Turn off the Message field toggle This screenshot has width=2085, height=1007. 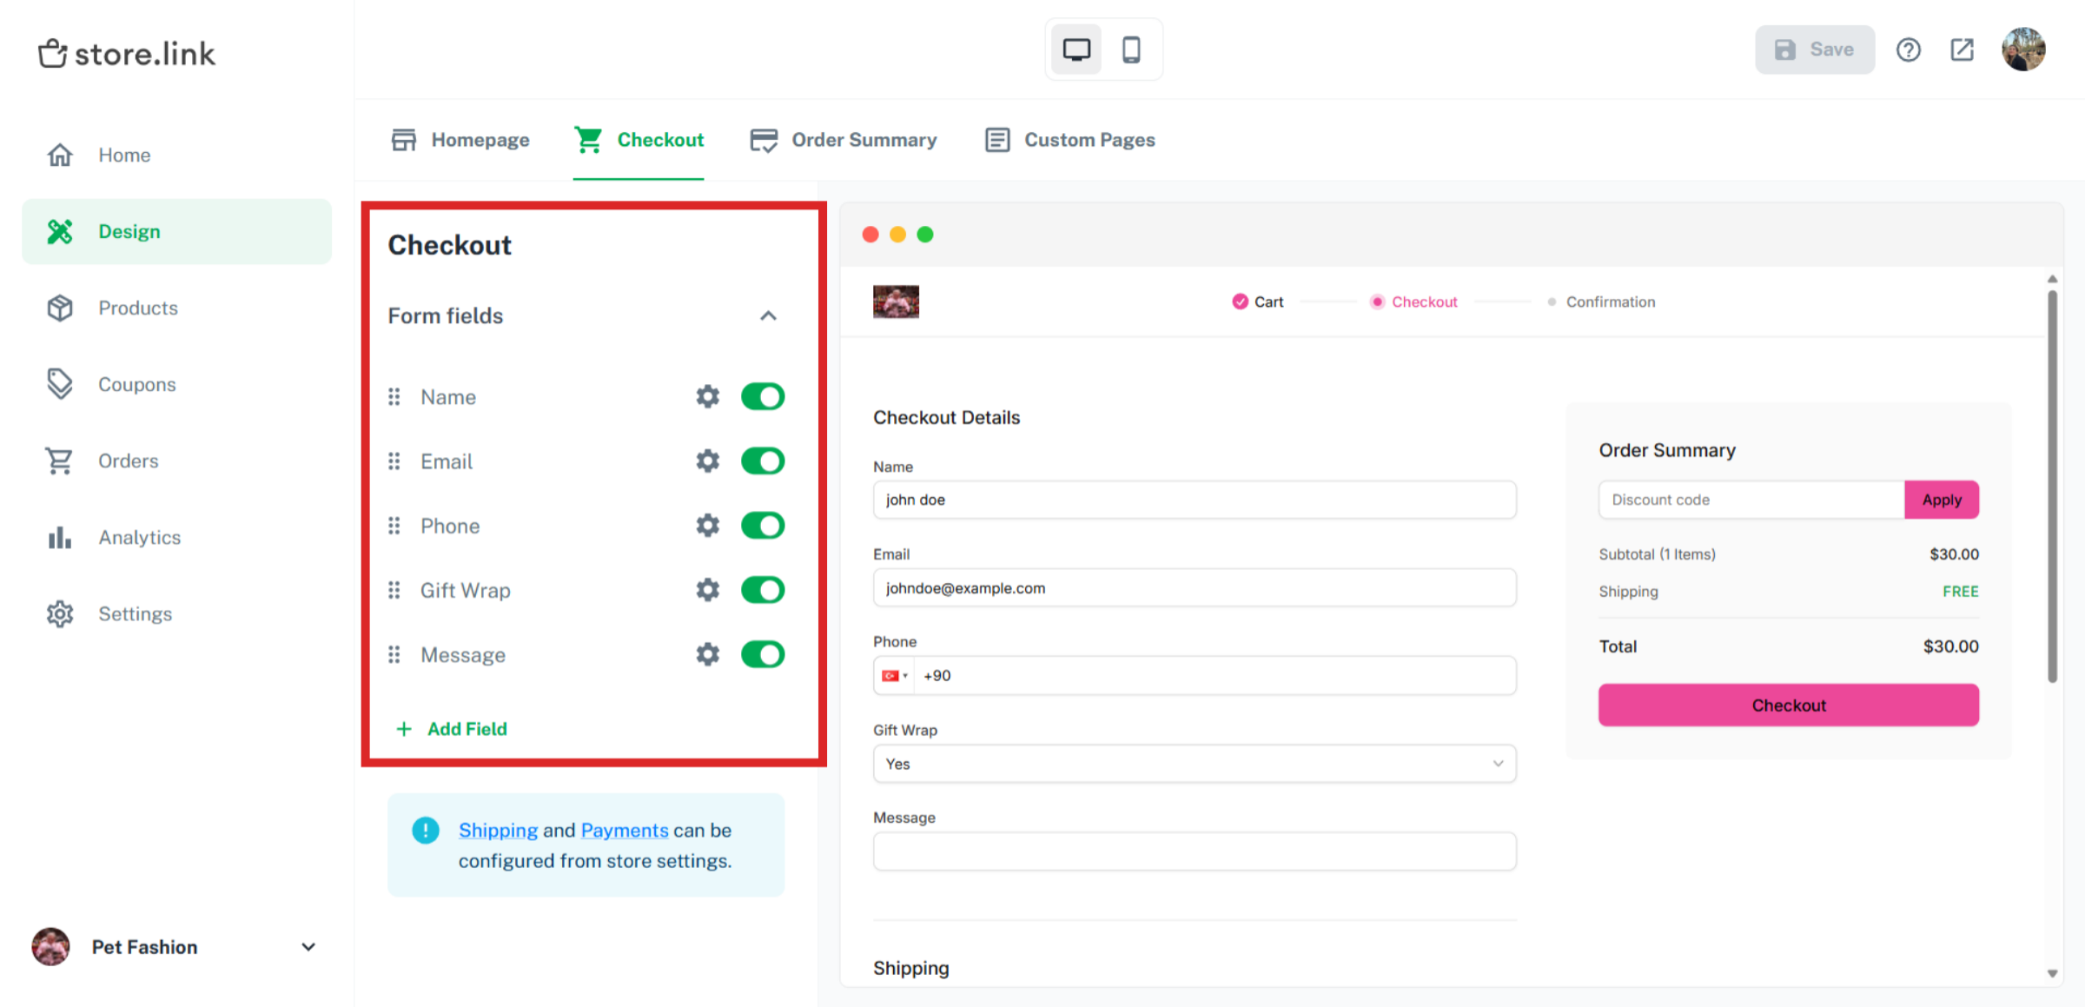click(762, 654)
